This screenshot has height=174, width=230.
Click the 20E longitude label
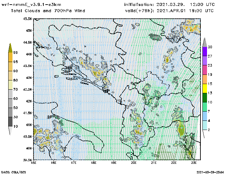pyautogui.click(x=134, y=163)
